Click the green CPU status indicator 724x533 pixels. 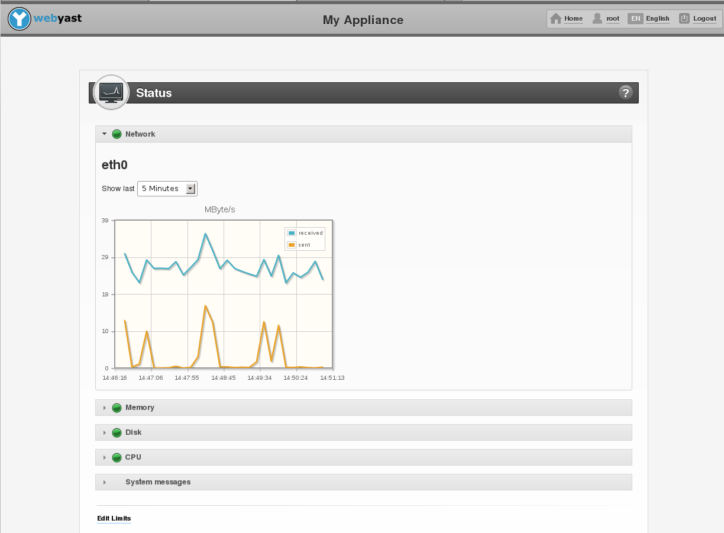click(x=117, y=457)
